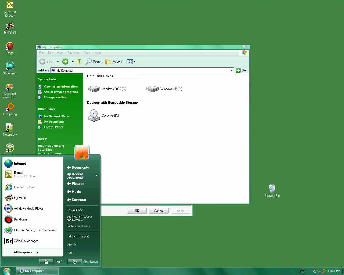Launch Windows Media Player
This screenshot has height=275, width=344.
[x=33, y=209]
